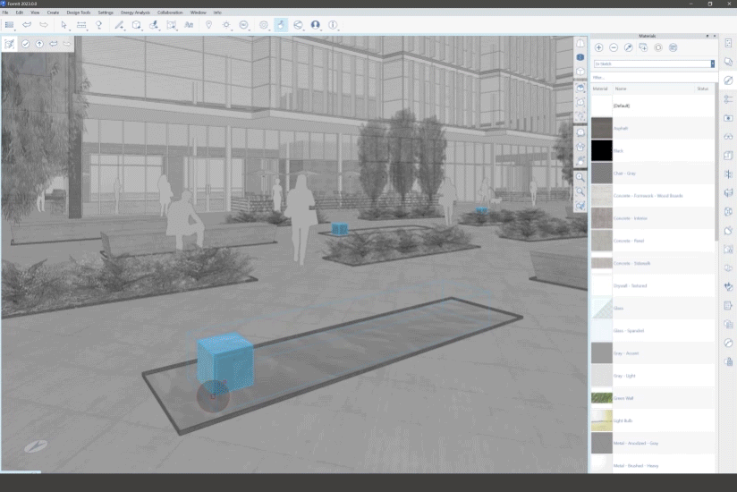The height and width of the screenshot is (492, 737).
Task: Toggle the blue perspective view cube button
Action: (x=580, y=57)
